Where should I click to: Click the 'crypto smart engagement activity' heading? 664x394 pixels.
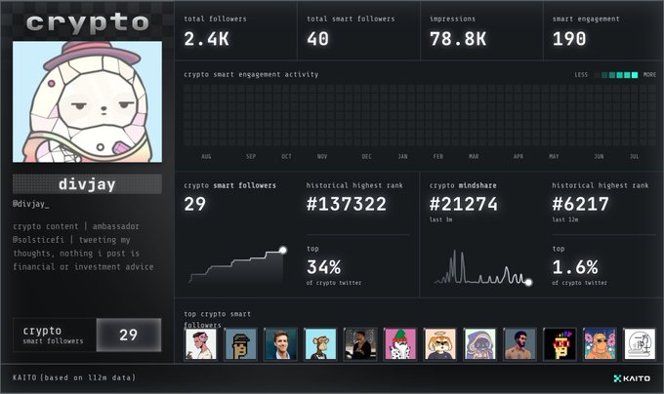pyautogui.click(x=251, y=74)
